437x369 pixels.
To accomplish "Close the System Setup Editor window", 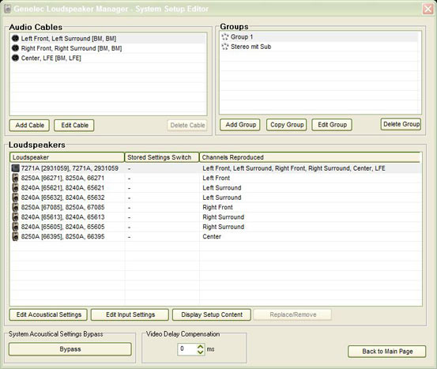I will (428, 9).
